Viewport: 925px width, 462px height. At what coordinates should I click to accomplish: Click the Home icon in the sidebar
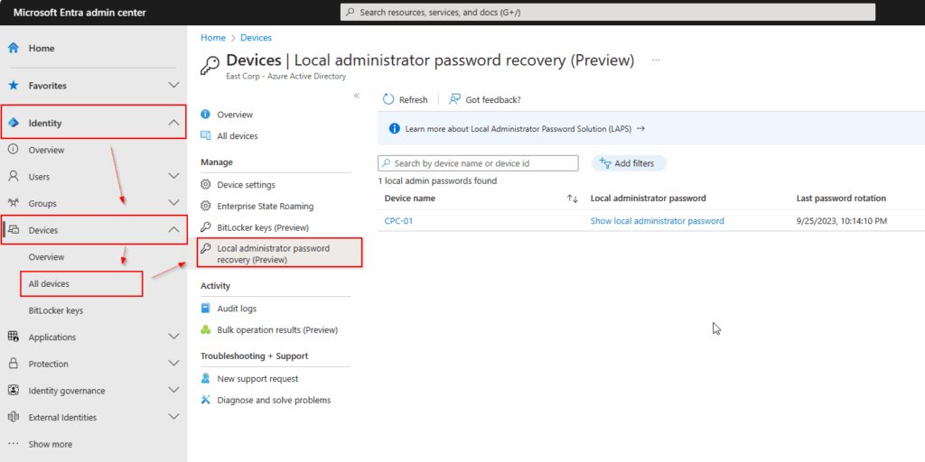(14, 48)
